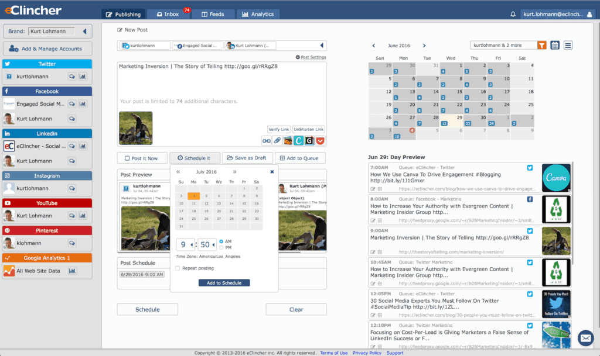This screenshot has height=356, width=600.
Task: Select the PM radio button
Action: coord(221,248)
